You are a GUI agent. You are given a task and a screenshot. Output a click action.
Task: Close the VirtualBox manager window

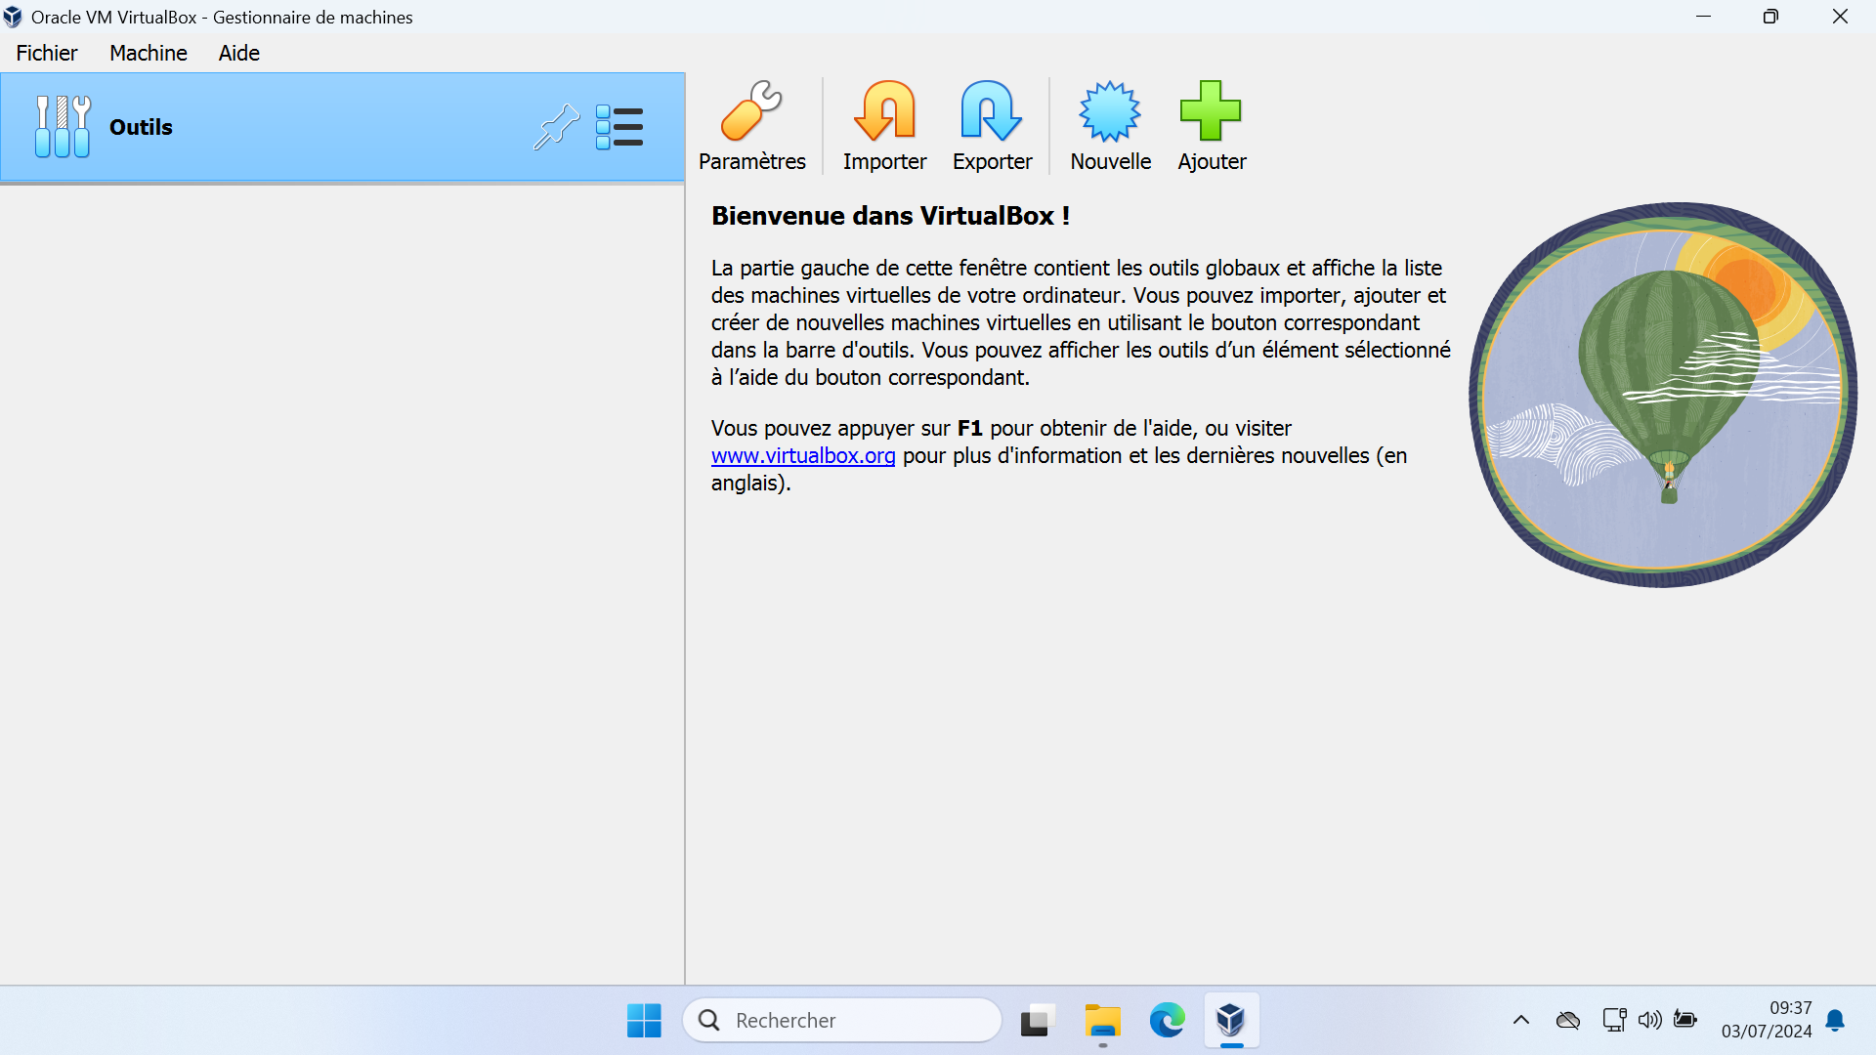click(x=1840, y=17)
